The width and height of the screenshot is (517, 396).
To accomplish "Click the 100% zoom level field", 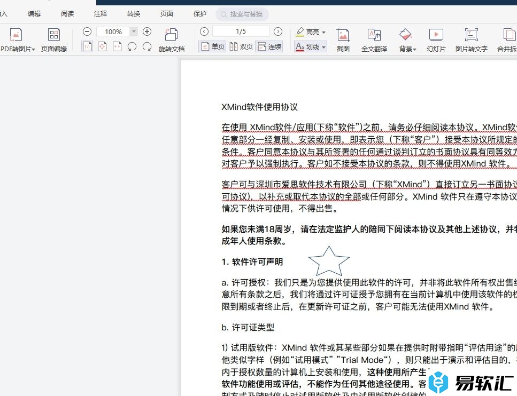I will 113,31.
